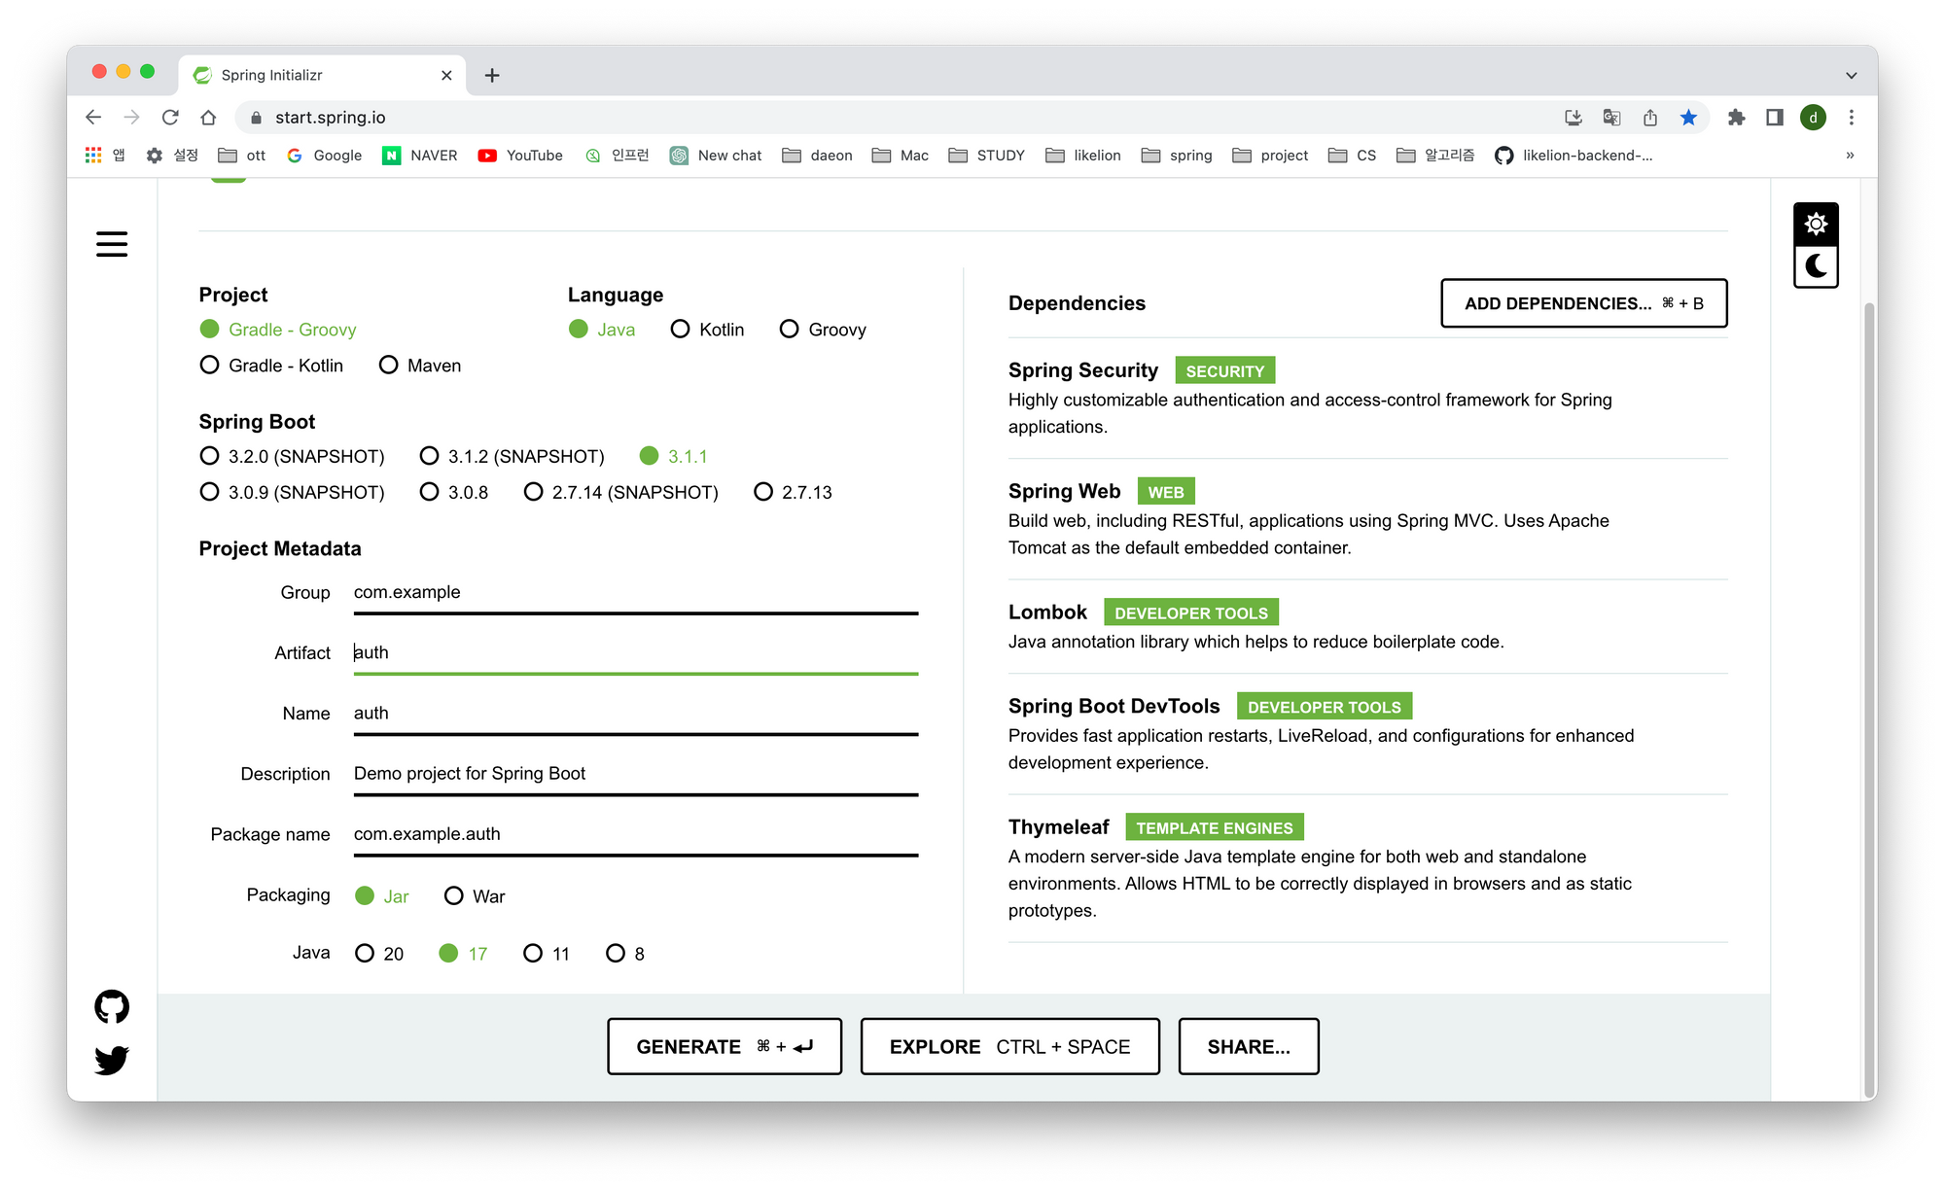Open a new browser tab
Viewport: 1945px width, 1190px height.
point(492,75)
